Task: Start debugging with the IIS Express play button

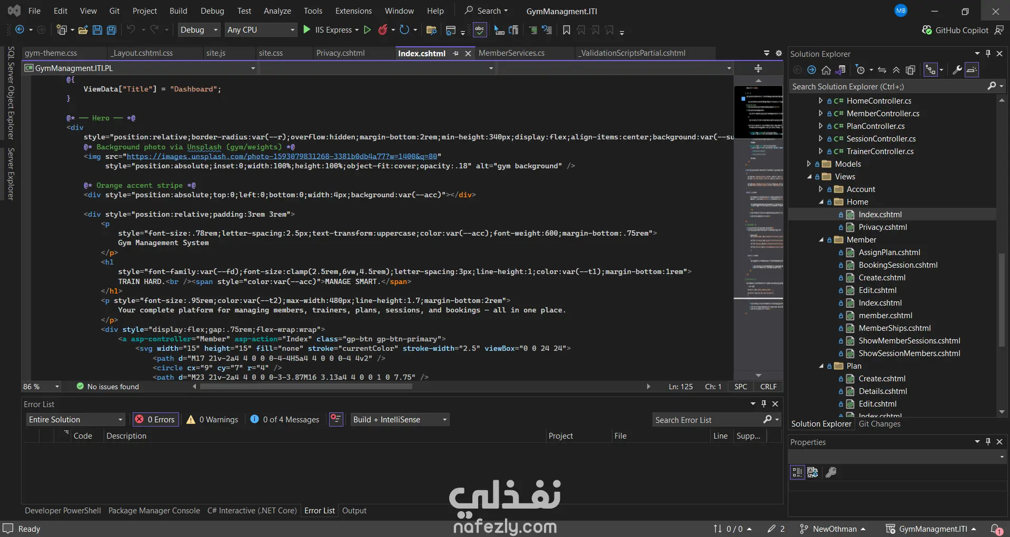Action: pyautogui.click(x=307, y=30)
